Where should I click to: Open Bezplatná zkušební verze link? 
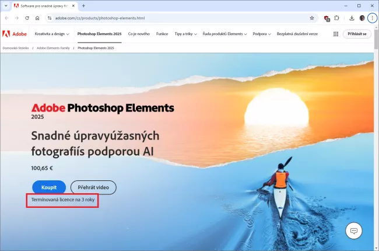point(297,34)
